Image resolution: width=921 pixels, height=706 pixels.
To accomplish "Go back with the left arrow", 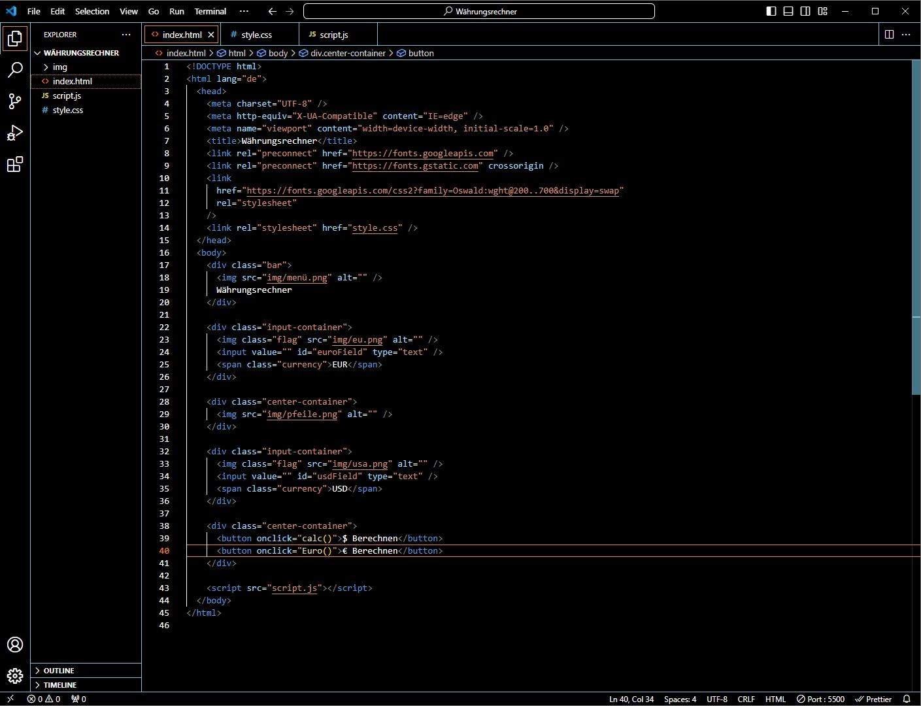I will [273, 11].
